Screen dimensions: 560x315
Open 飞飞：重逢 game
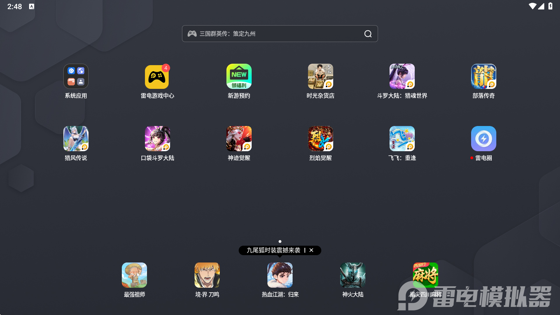click(402, 139)
